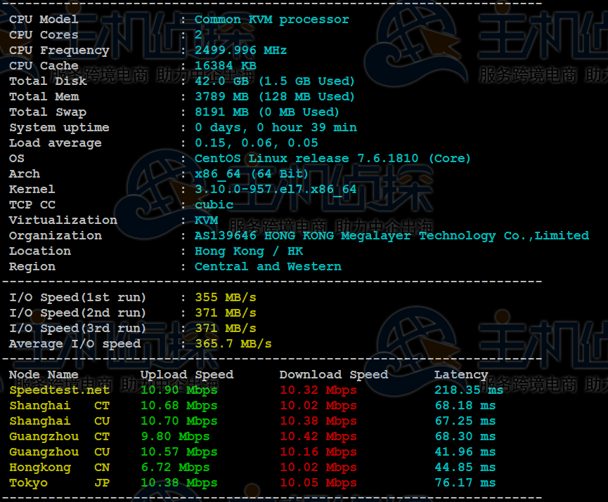Select the "Hong Kong / HK" location value
This screenshot has height=502, width=608.
(249, 251)
